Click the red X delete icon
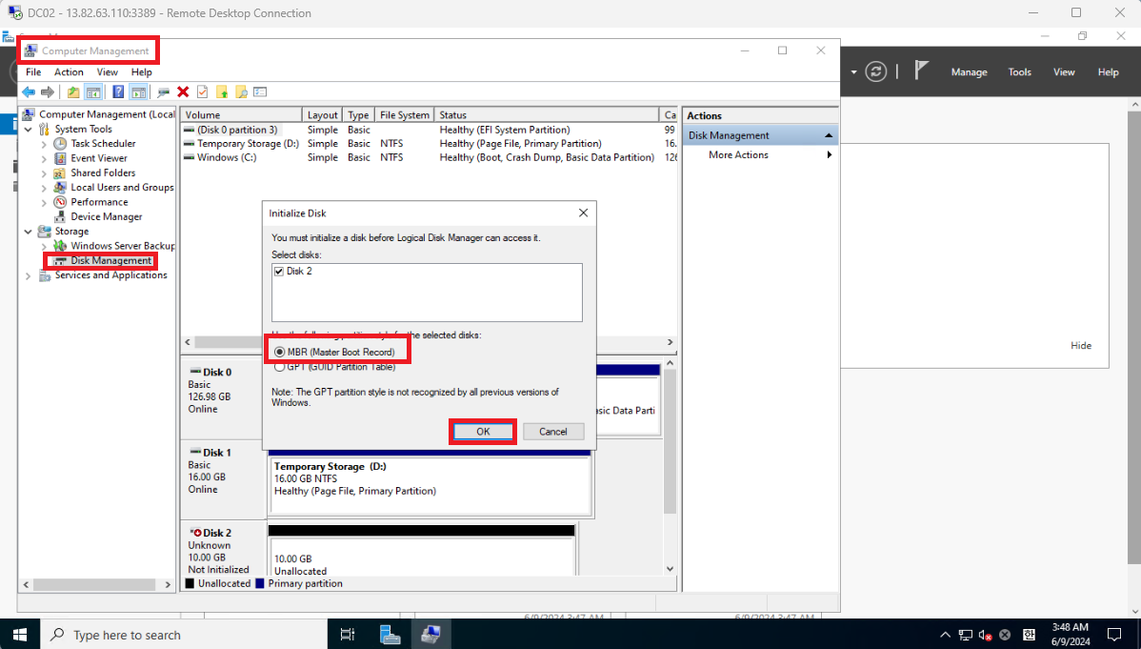1141x649 pixels. (x=183, y=91)
